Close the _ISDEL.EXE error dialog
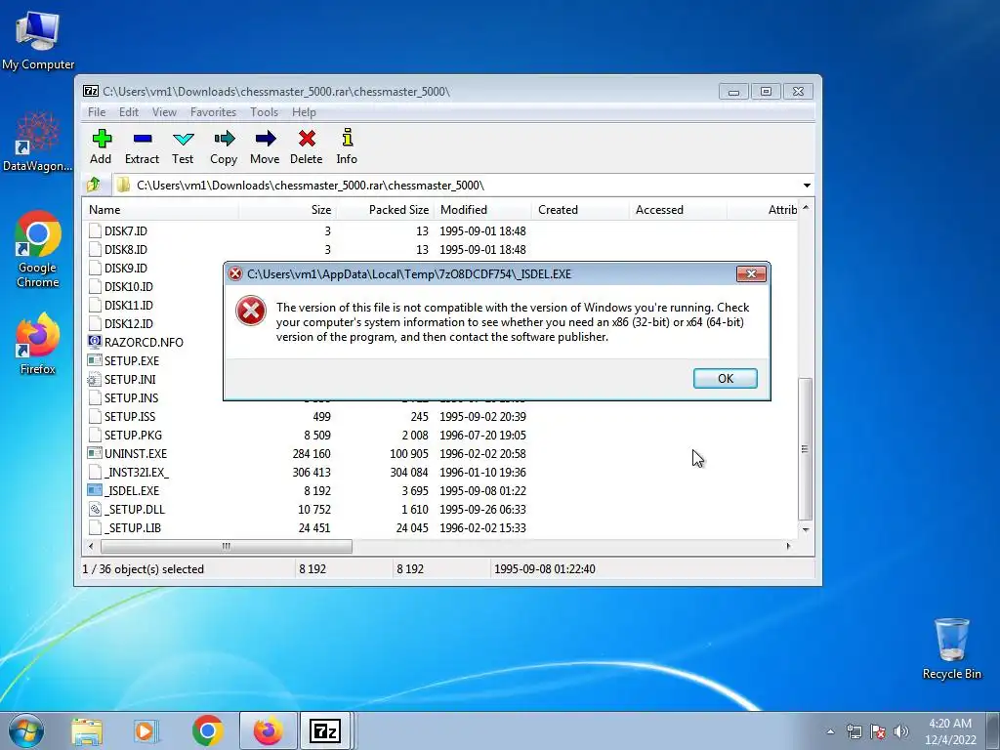The image size is (1000, 750). coord(751,273)
